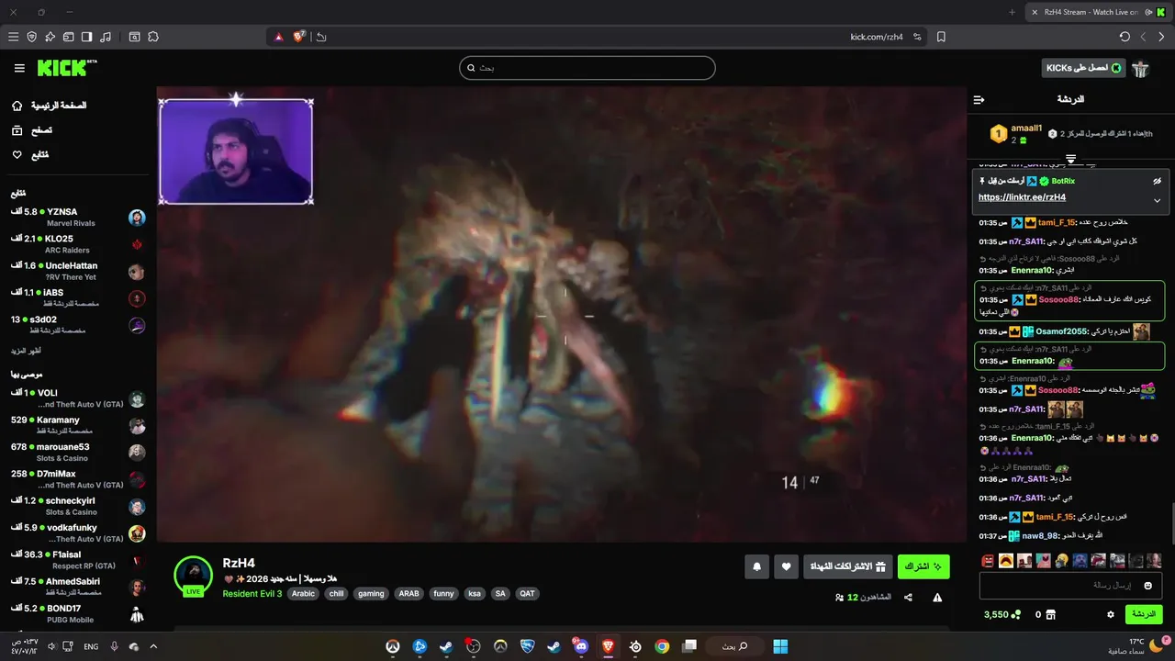Viewport: 1175px width, 661px height.
Task: Follow the channel with heart button
Action: 787,567
